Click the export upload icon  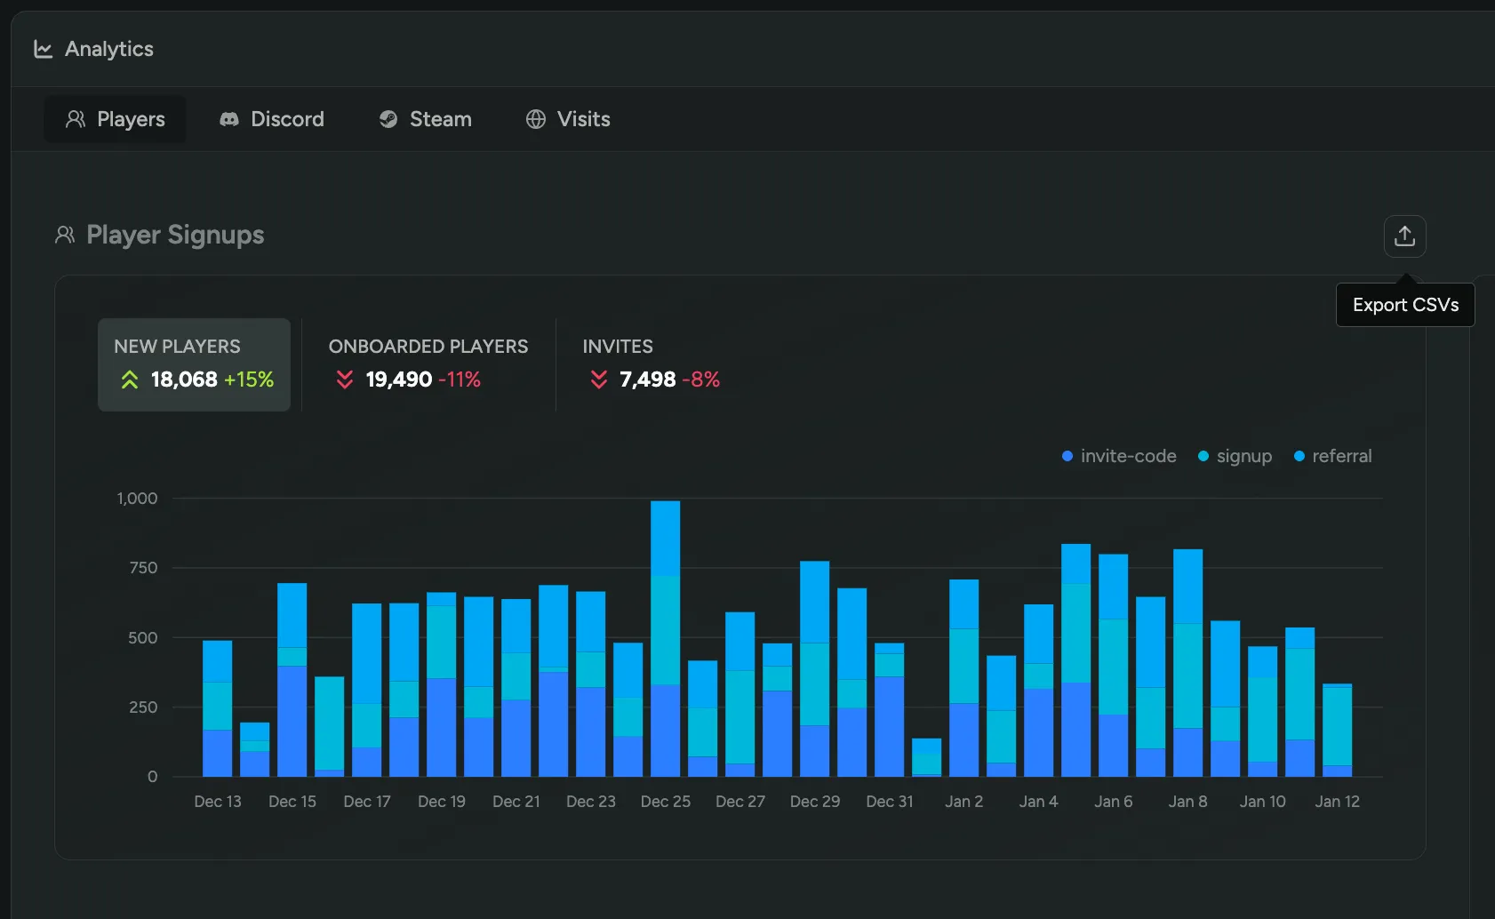[x=1404, y=236]
